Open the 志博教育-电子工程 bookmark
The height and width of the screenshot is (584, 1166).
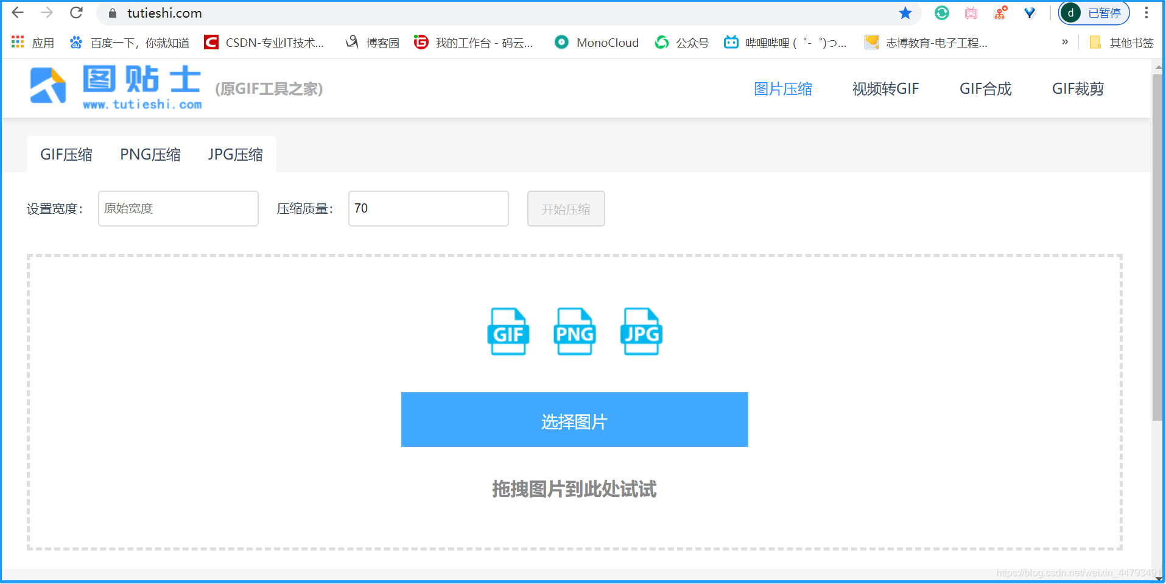[926, 43]
